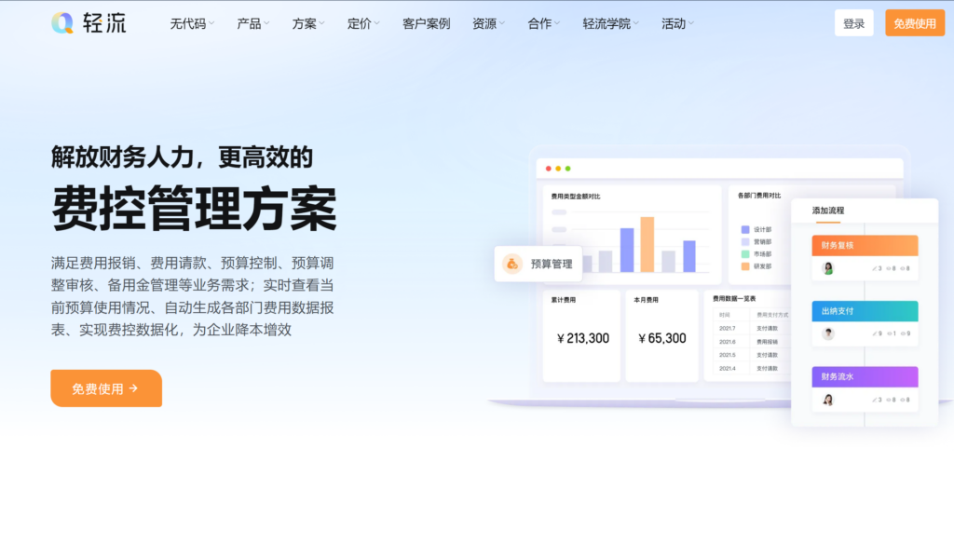Click the purple 设计部 color swatch

[x=745, y=228]
